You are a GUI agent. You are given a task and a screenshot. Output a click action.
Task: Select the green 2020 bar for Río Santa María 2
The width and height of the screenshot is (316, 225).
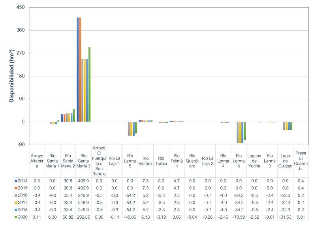(x=74, y=115)
